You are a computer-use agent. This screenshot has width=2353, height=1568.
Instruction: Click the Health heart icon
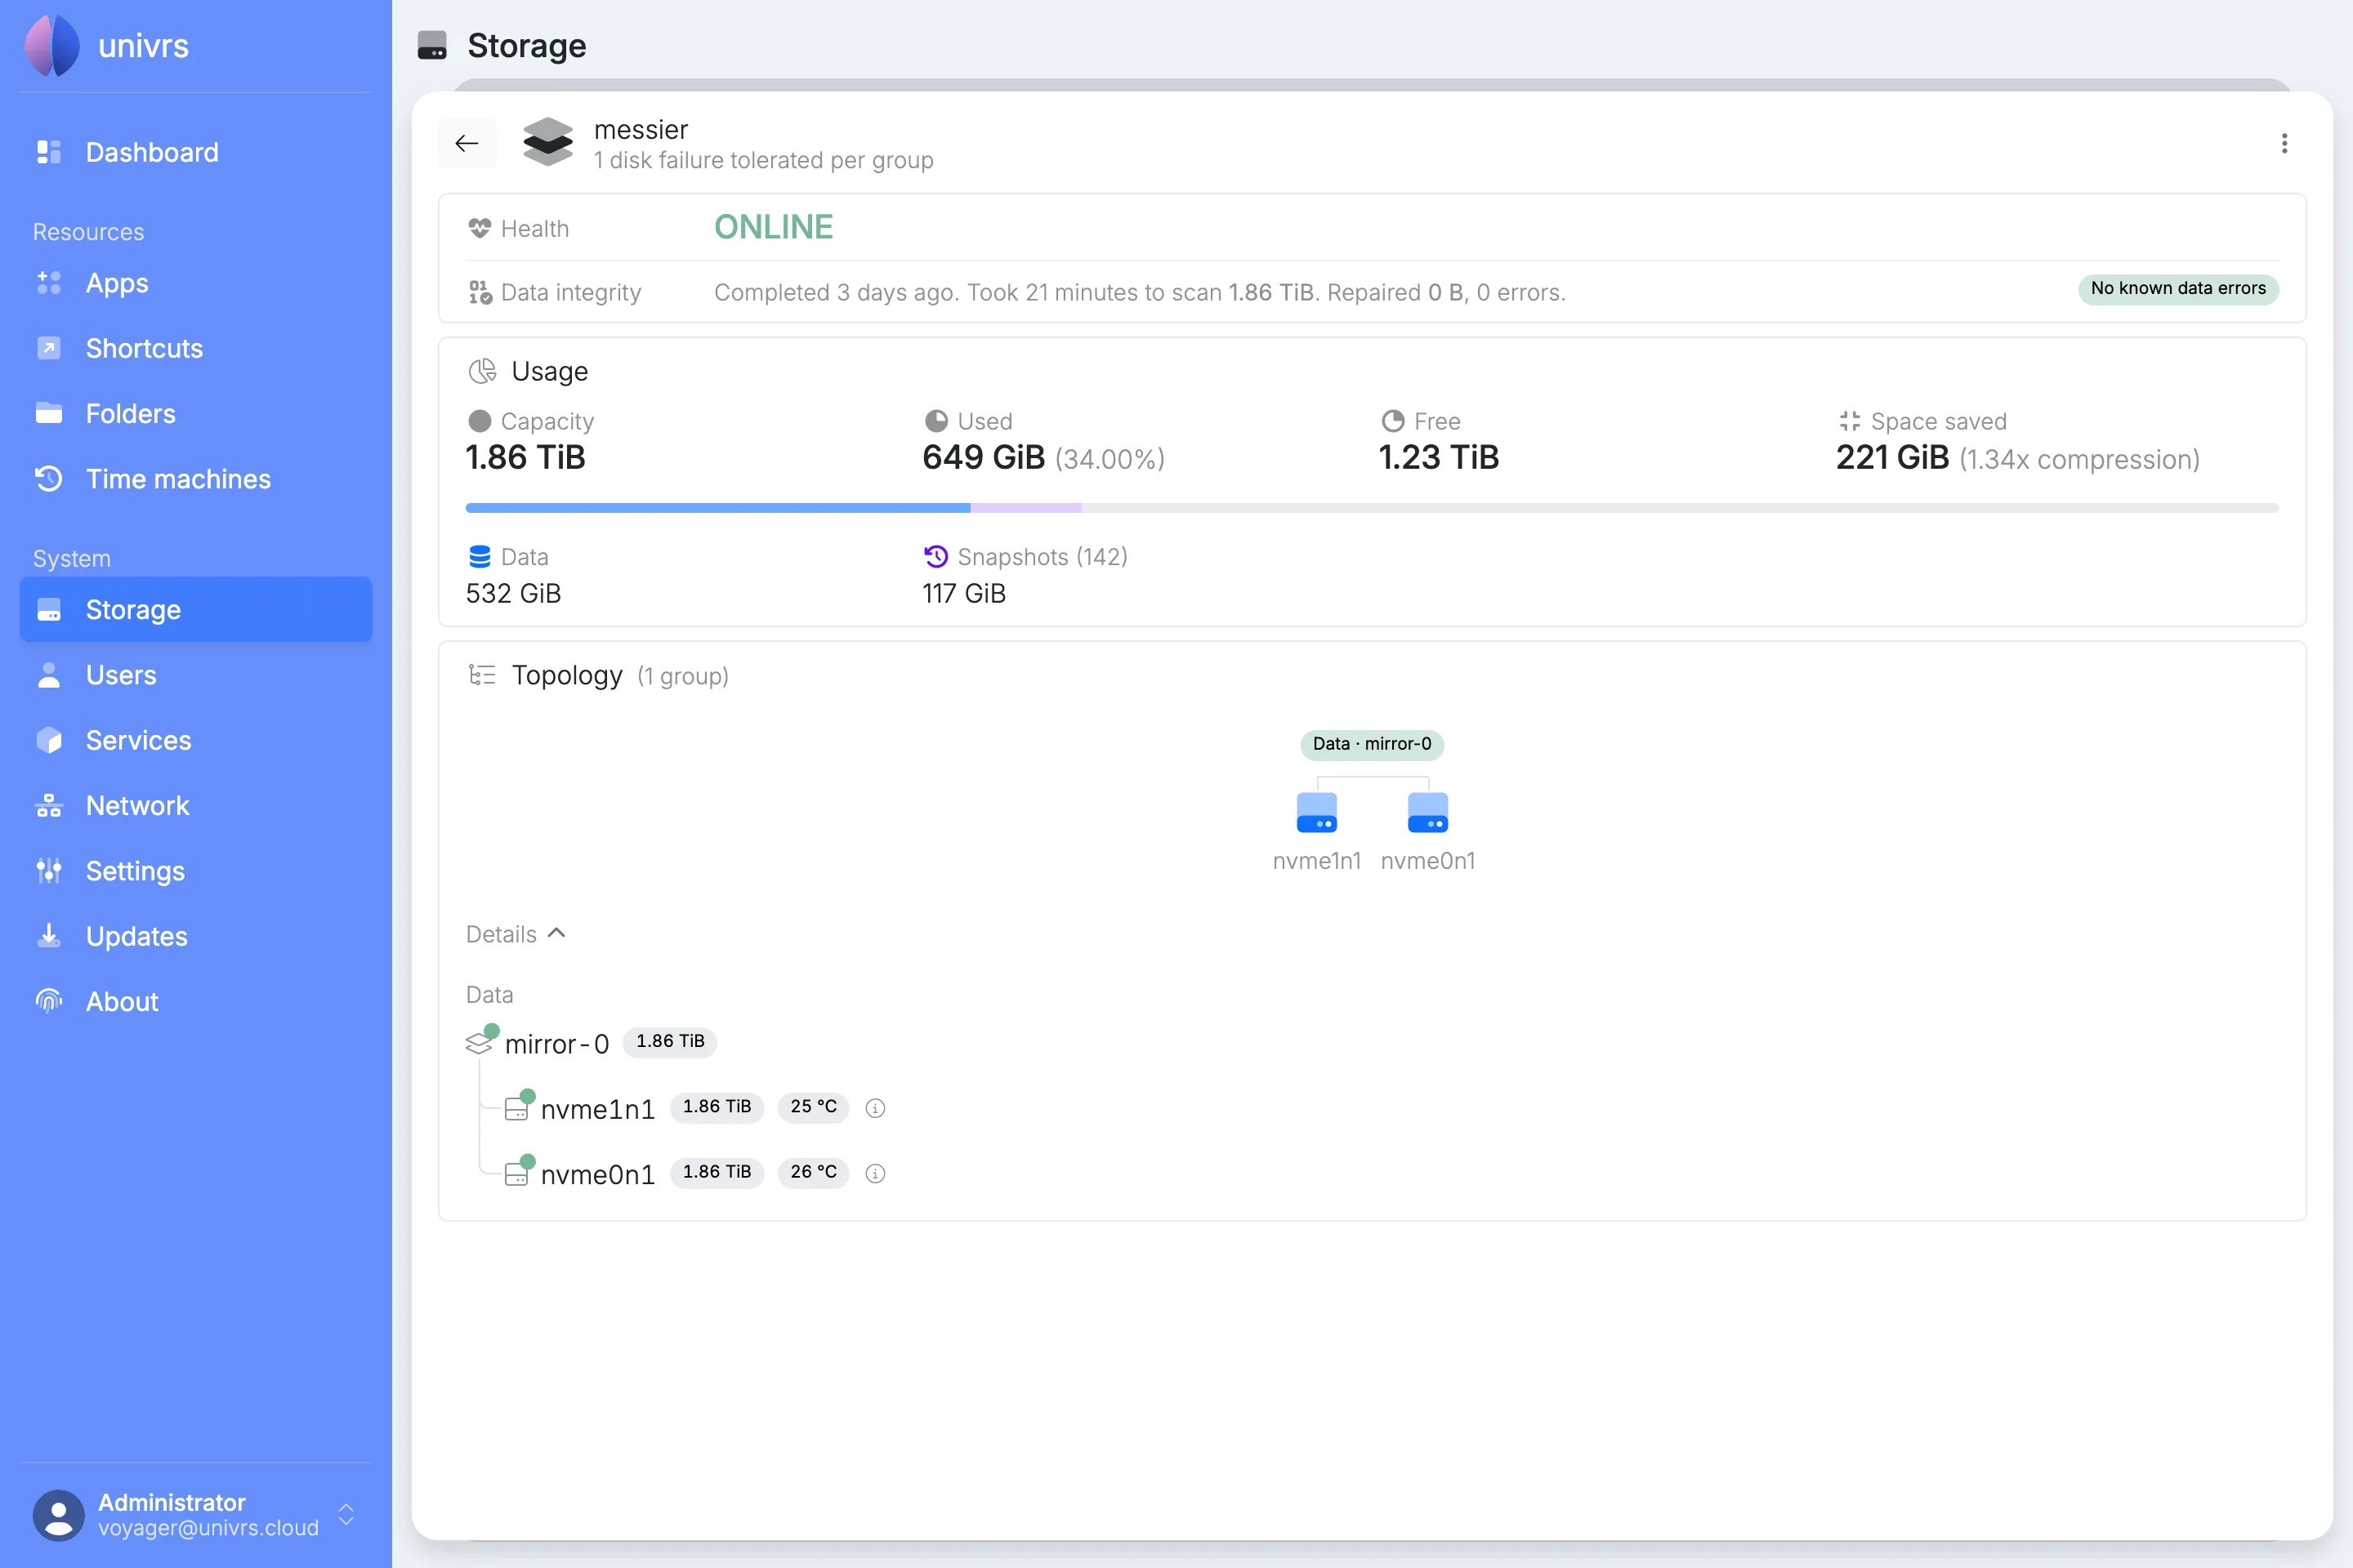coord(480,228)
